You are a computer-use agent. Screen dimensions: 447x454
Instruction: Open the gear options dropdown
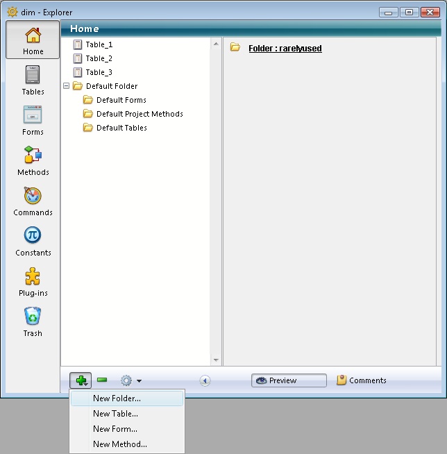click(130, 380)
